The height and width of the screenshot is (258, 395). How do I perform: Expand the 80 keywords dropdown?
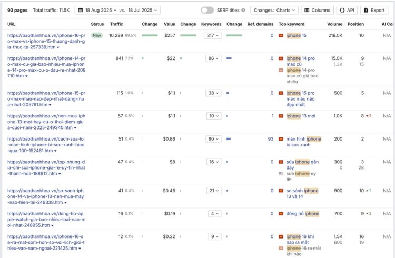[213, 139]
